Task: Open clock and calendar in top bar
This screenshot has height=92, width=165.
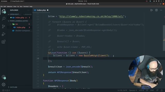Action: coord(82,1)
